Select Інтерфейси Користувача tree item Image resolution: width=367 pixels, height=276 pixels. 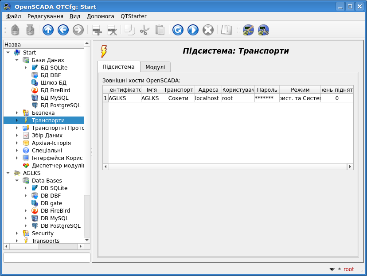tap(58, 158)
